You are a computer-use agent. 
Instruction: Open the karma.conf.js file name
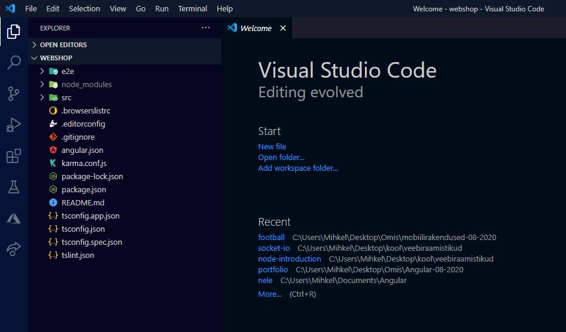coord(84,163)
